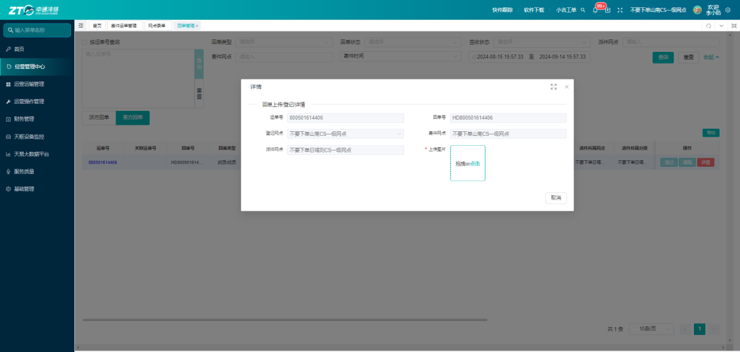The image size is (740, 352).
Task: Click the search magnifier icon in header
Action: (583, 10)
